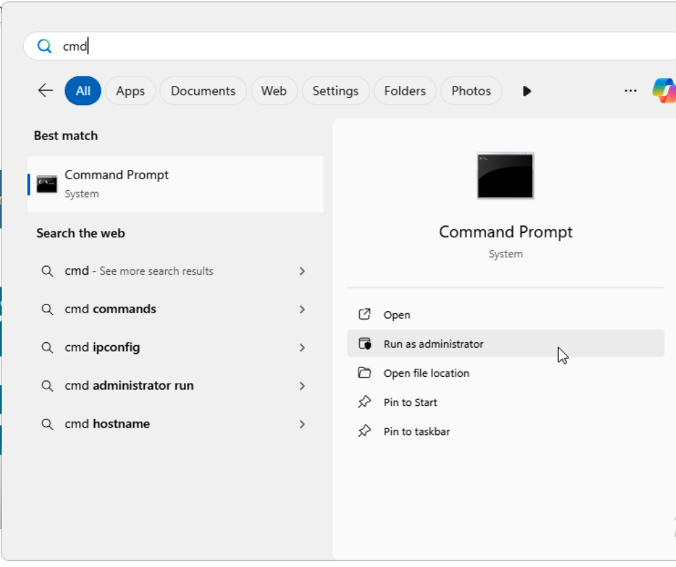
Task: Click the back arrow in search filters
Action: [x=45, y=91]
